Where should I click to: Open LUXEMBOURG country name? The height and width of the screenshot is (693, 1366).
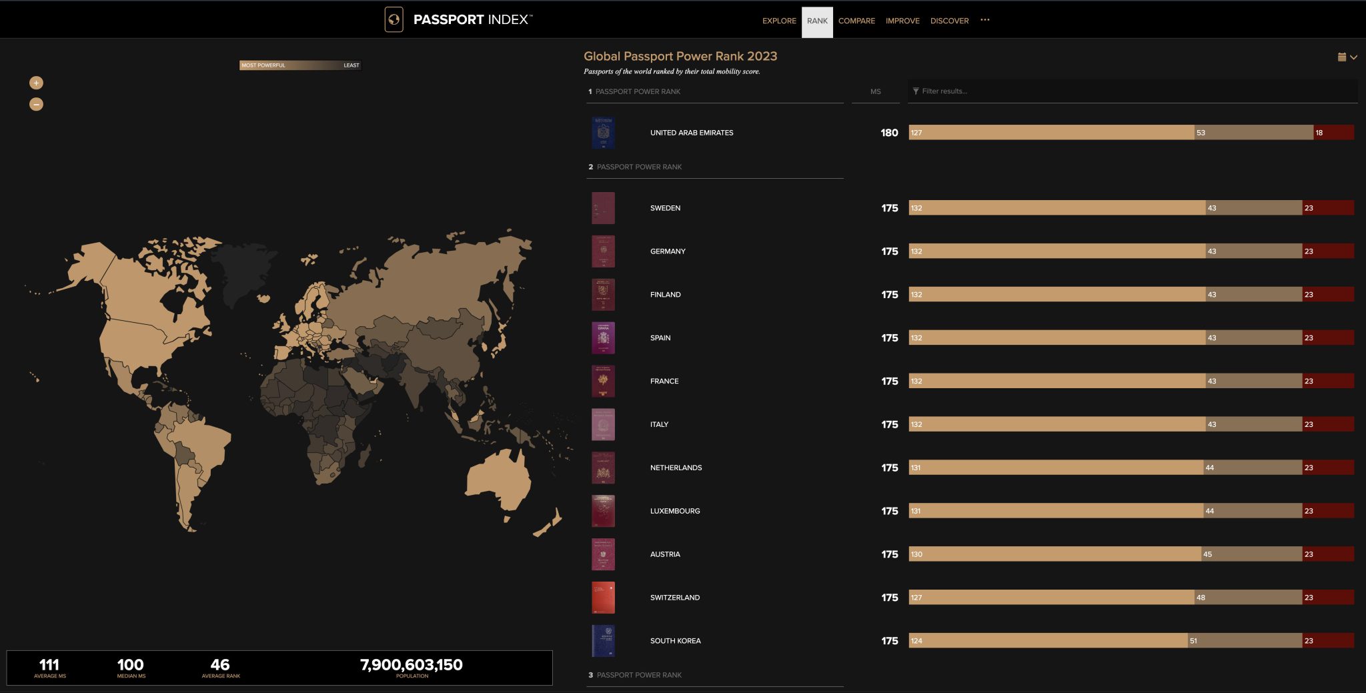click(x=675, y=511)
